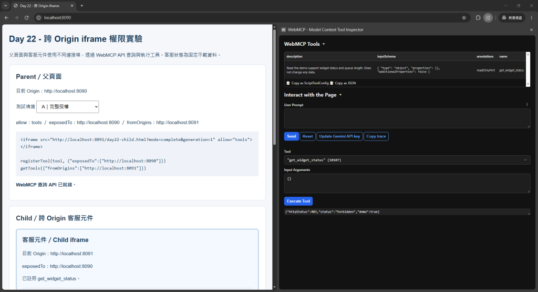This screenshot has height=292, width=538.
Task: Click the Send button
Action: (291, 136)
